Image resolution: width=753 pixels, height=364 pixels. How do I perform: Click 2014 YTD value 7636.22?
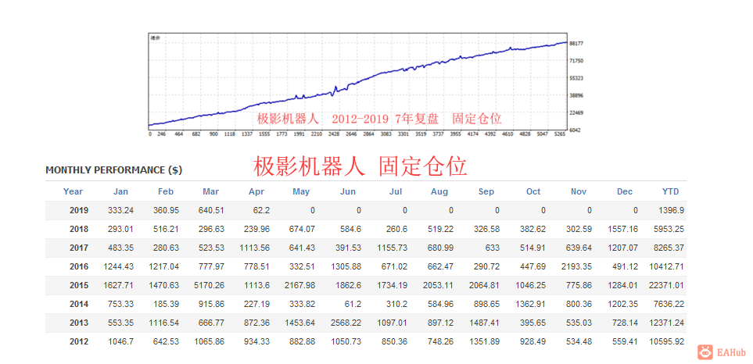click(x=669, y=304)
